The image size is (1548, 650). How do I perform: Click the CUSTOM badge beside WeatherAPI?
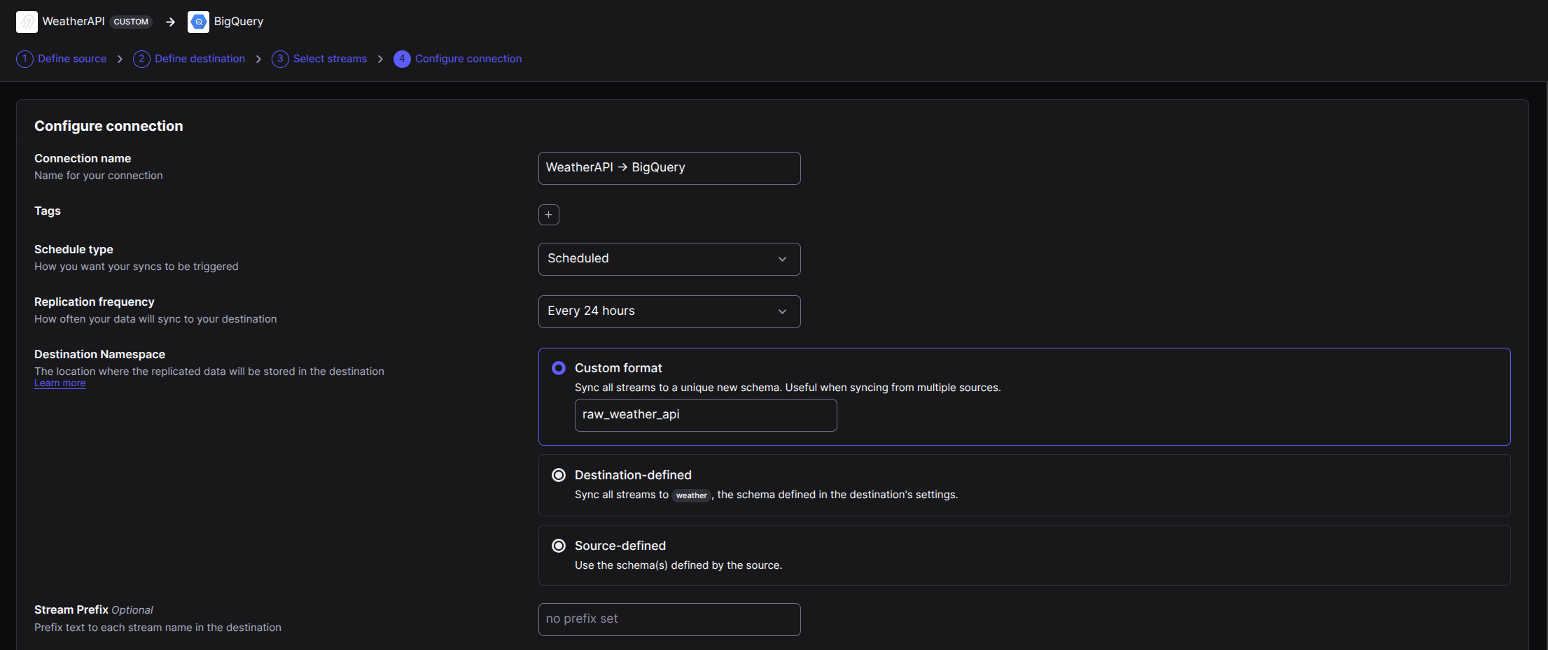[131, 22]
